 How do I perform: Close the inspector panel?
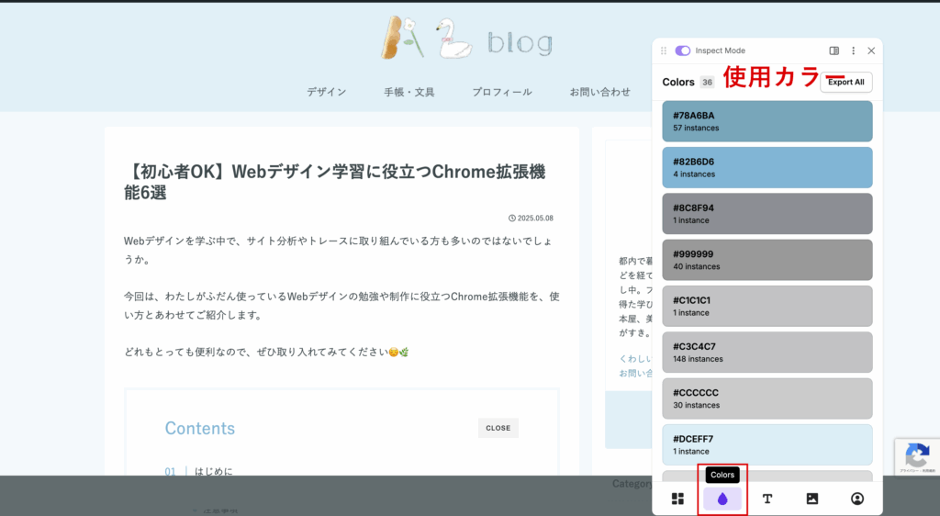pos(871,50)
